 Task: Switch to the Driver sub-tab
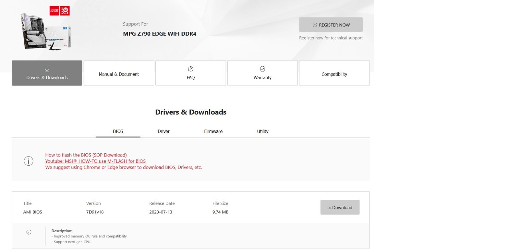(163, 131)
